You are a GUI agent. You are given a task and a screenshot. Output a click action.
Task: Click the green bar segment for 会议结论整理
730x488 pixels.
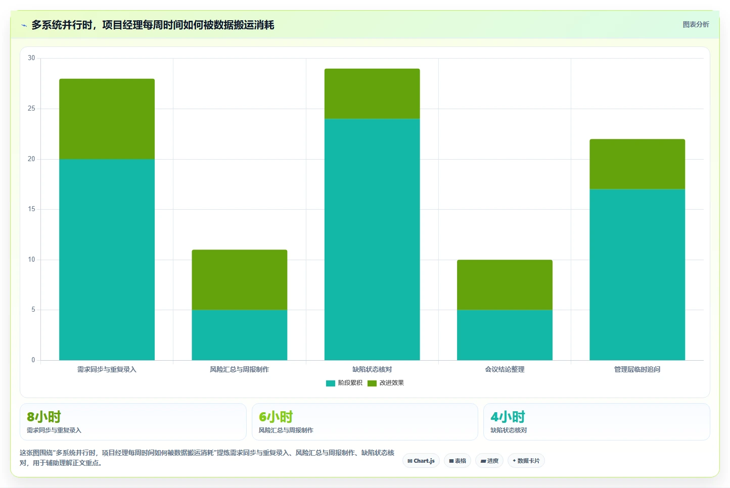click(505, 284)
